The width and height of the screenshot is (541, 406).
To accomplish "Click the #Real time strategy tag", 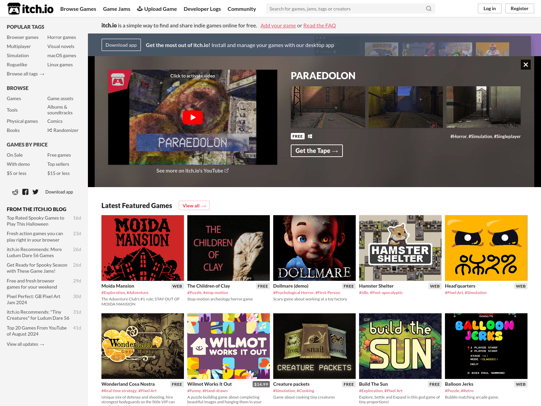I will tap(119, 391).
